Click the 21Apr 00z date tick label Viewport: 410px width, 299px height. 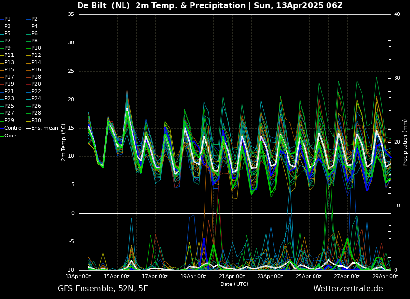[232, 276]
